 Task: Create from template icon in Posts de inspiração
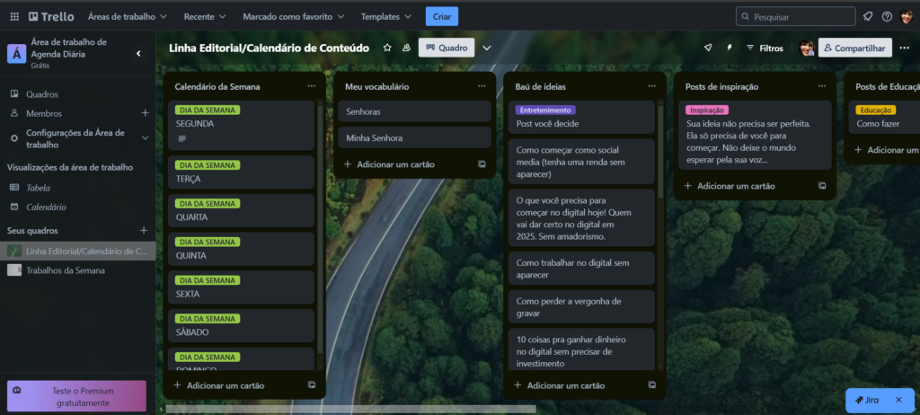pyautogui.click(x=822, y=185)
